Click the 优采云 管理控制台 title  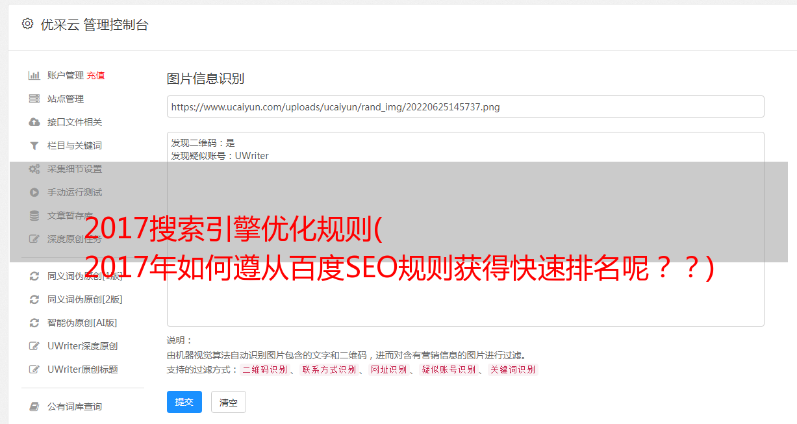94,25
